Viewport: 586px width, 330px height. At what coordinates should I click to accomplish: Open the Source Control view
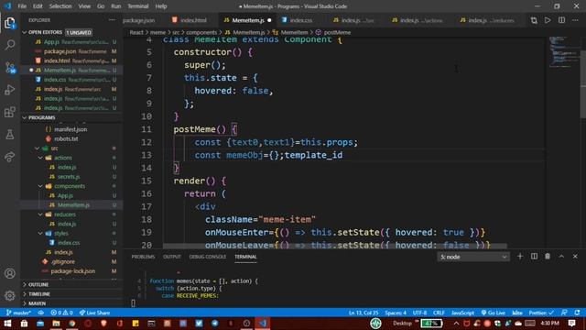10,67
